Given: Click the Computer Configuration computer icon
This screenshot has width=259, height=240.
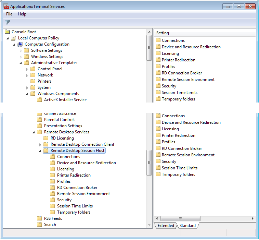Looking at the screenshot, I should click(x=20, y=44).
